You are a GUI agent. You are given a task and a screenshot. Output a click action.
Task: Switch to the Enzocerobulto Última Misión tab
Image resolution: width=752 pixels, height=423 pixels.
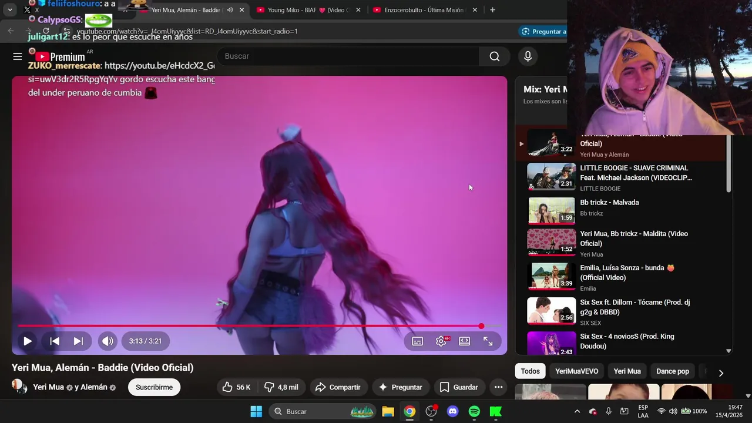pos(423,10)
